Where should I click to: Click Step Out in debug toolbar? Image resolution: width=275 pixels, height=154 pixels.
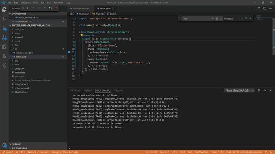click(45, 8)
